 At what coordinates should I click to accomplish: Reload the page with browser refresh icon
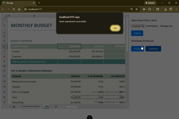14,9
